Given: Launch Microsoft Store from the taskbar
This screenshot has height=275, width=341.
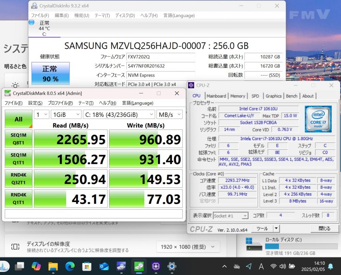Looking at the screenshot, I should tap(87, 266).
